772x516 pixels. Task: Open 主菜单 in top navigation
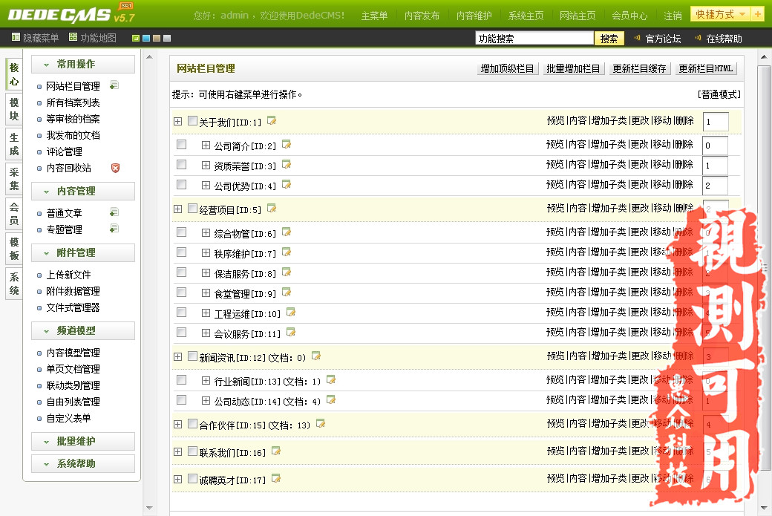coord(374,16)
